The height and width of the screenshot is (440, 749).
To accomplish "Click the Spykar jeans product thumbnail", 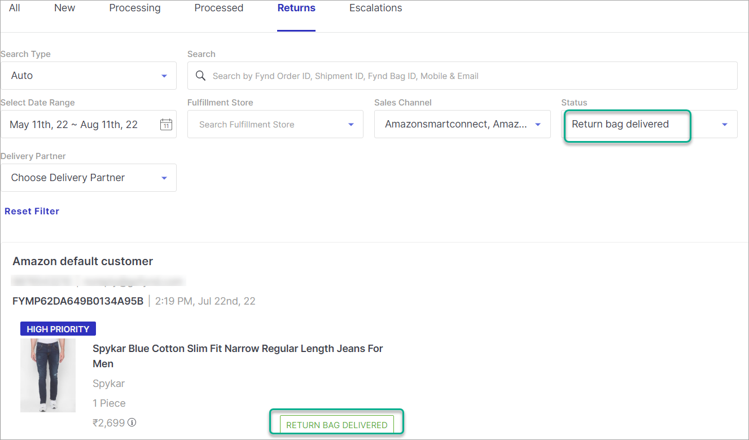I will click(48, 375).
